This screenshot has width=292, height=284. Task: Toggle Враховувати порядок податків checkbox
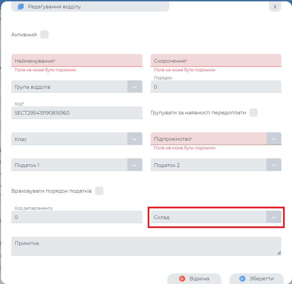[99, 191]
